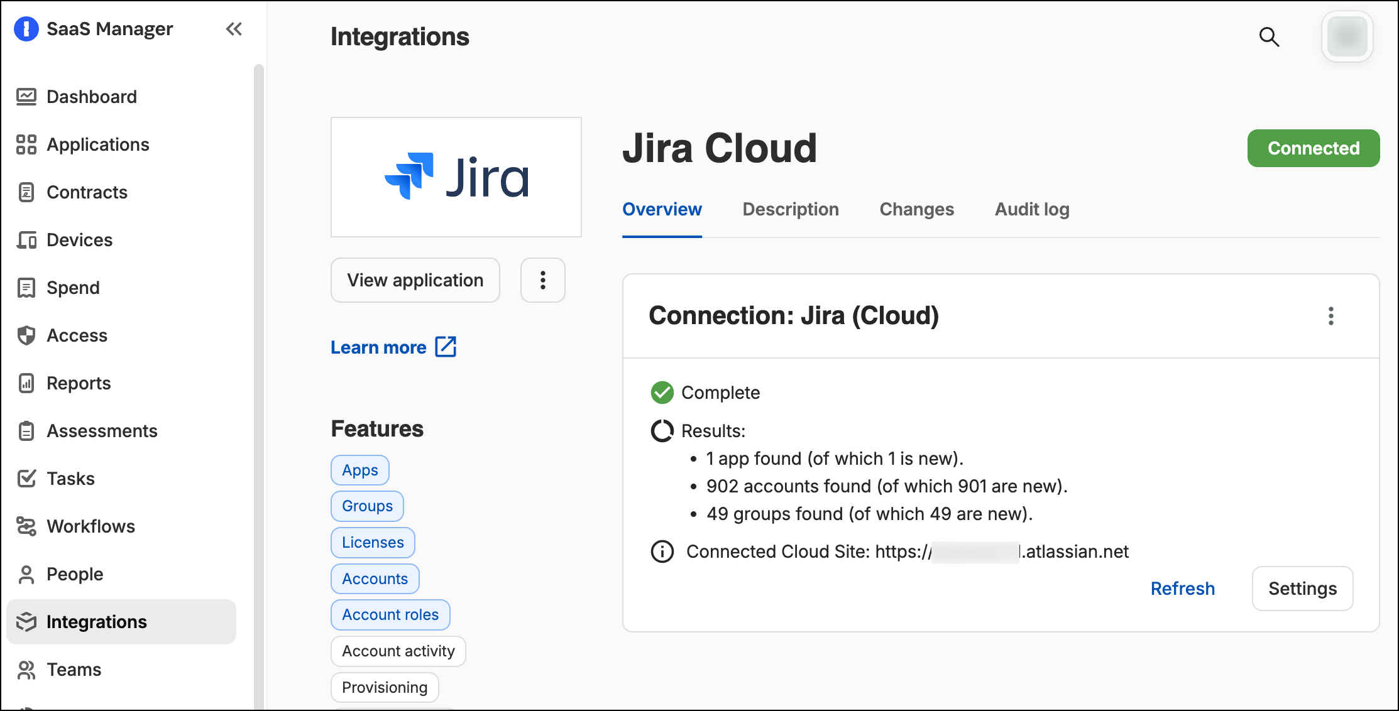Click the SaaS Manager logo icon

coord(26,29)
